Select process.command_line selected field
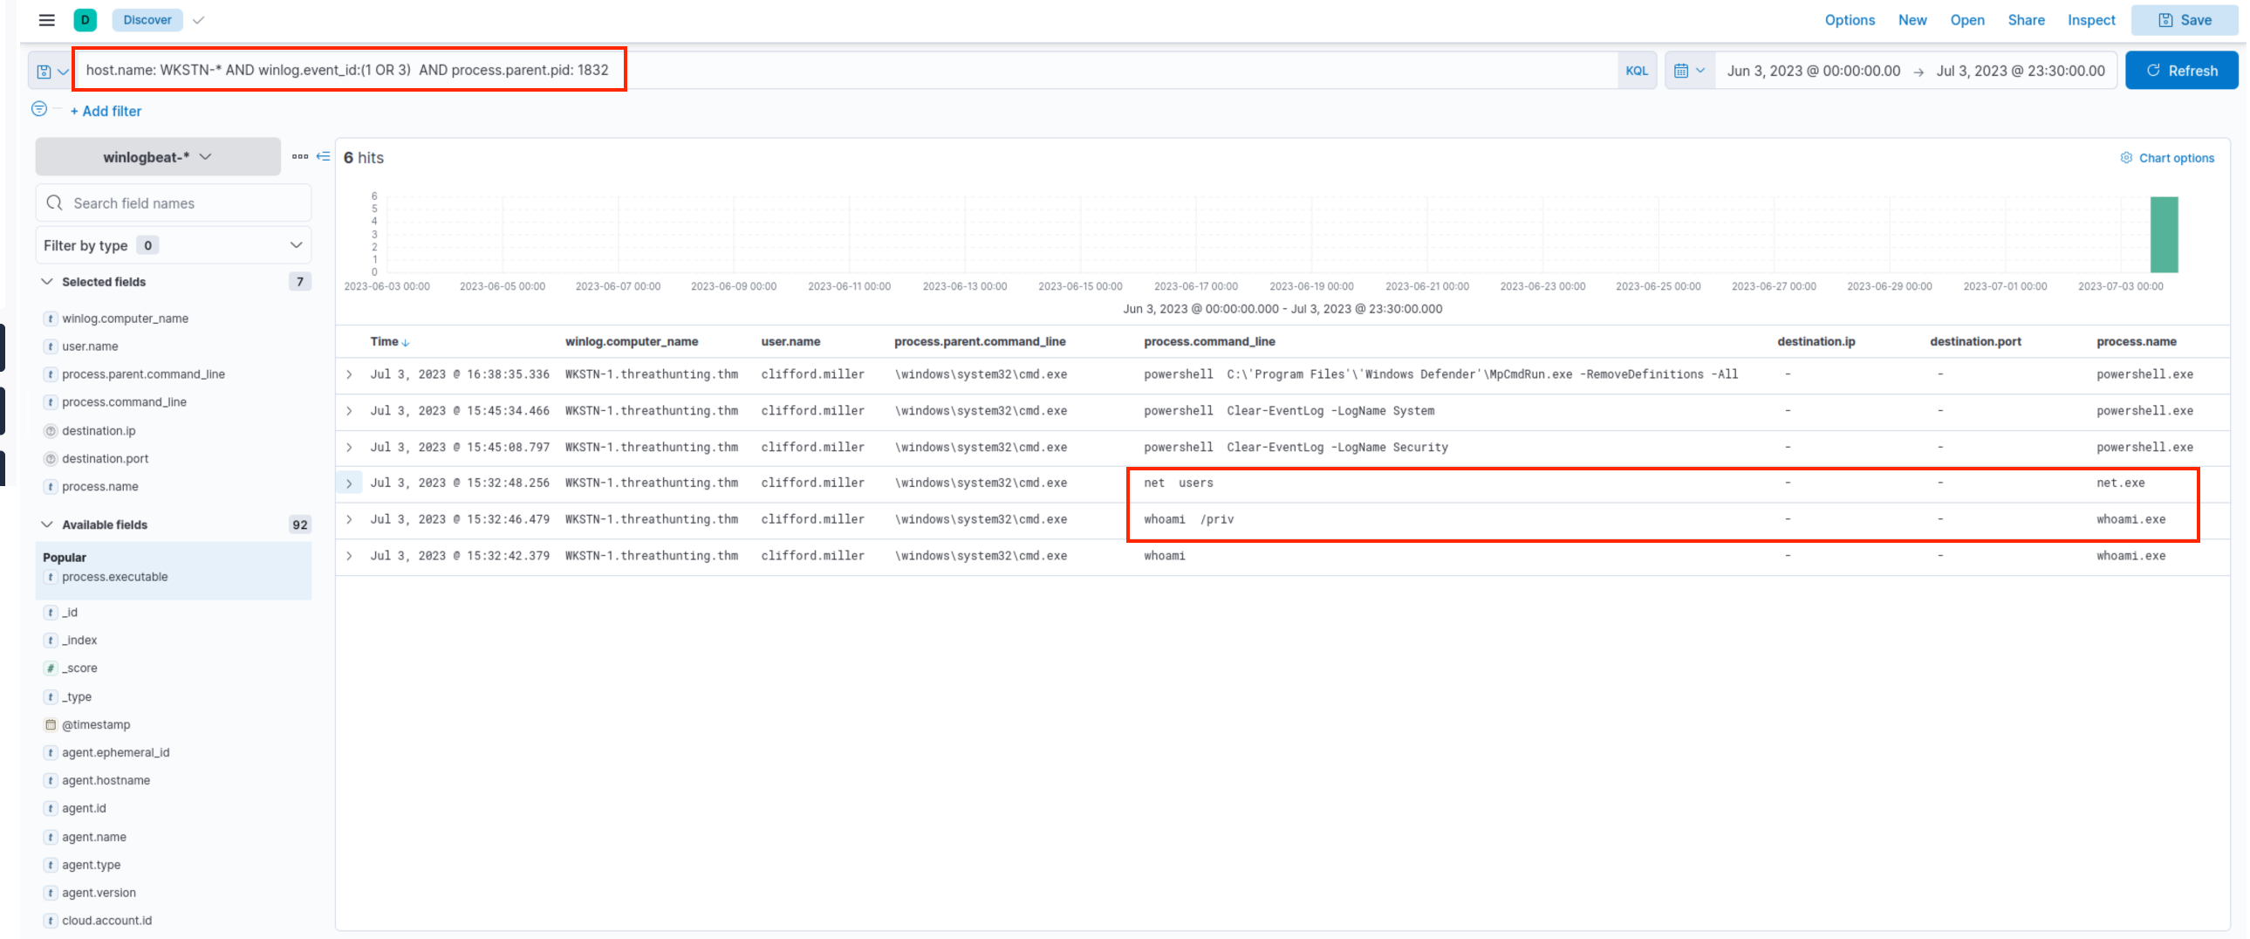The width and height of the screenshot is (2250, 939). (124, 402)
